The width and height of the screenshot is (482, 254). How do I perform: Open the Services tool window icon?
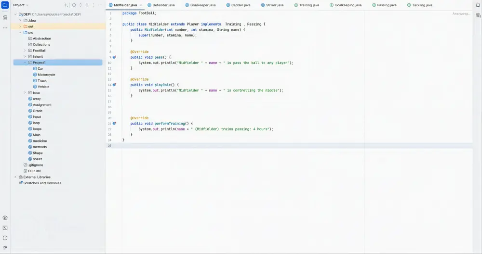pyautogui.click(x=5, y=218)
